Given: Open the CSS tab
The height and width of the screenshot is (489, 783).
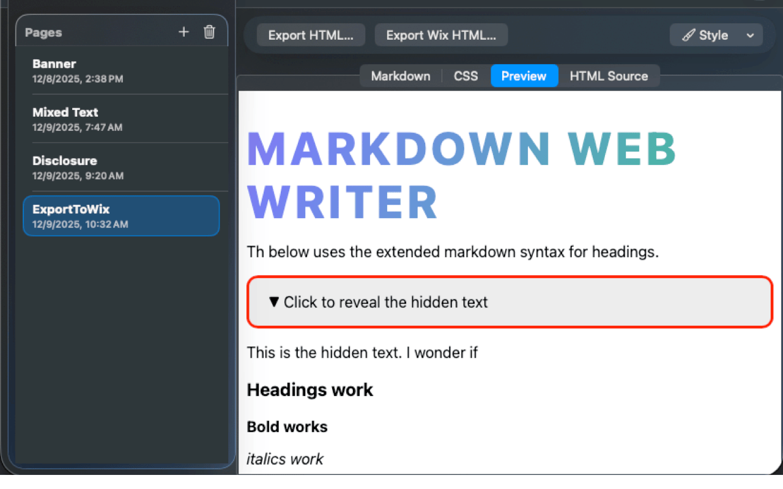Looking at the screenshot, I should 466,76.
